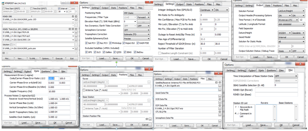308x131 pixels.
Task: Browse for igs17624.clk file path
Action: coord(76,32)
